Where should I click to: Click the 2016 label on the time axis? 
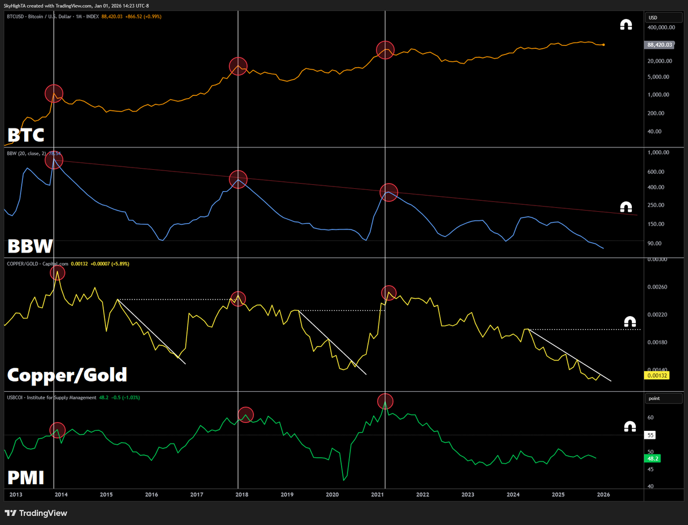point(151,494)
